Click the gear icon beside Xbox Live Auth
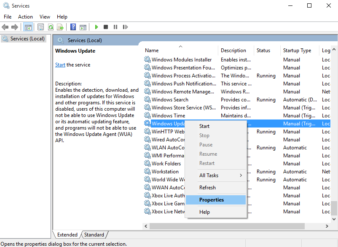Screen dimensions: 338x247 [x=148, y=195]
